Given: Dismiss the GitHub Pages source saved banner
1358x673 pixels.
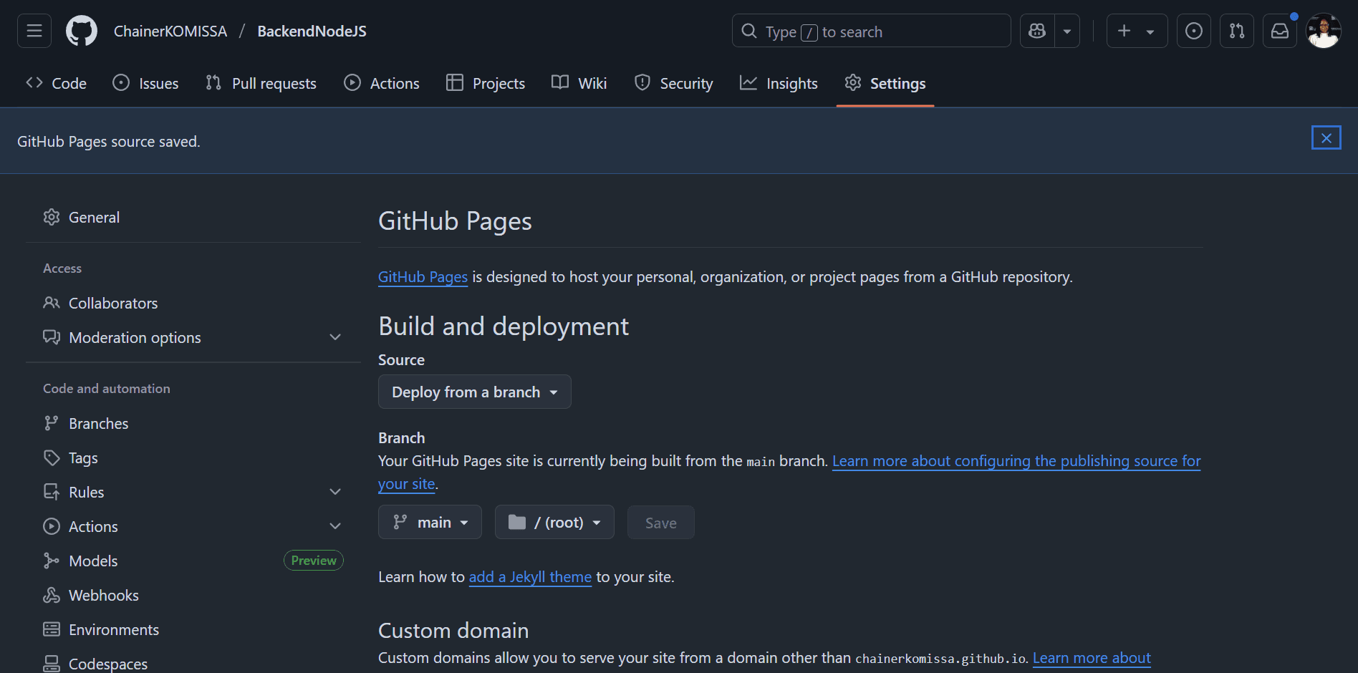Looking at the screenshot, I should (x=1326, y=137).
